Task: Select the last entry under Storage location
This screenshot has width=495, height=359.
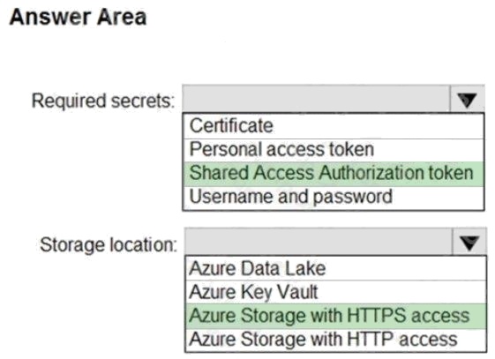Action: [x=336, y=340]
